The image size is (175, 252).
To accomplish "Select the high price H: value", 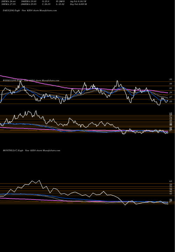I will pyautogui.click(x=60, y=1).
